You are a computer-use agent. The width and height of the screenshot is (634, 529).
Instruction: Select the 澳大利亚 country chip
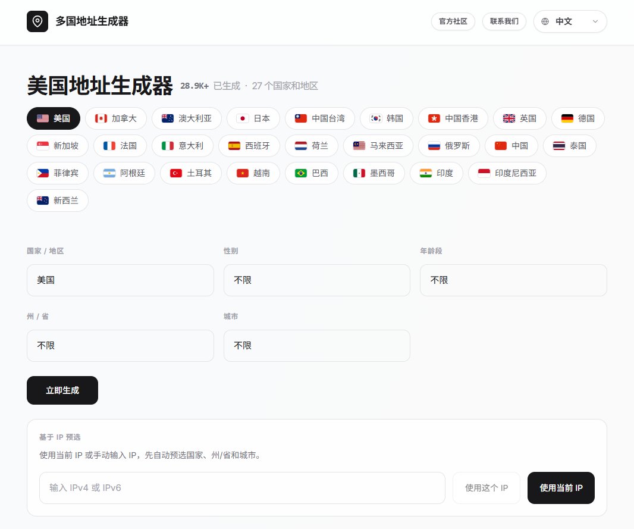tap(187, 118)
